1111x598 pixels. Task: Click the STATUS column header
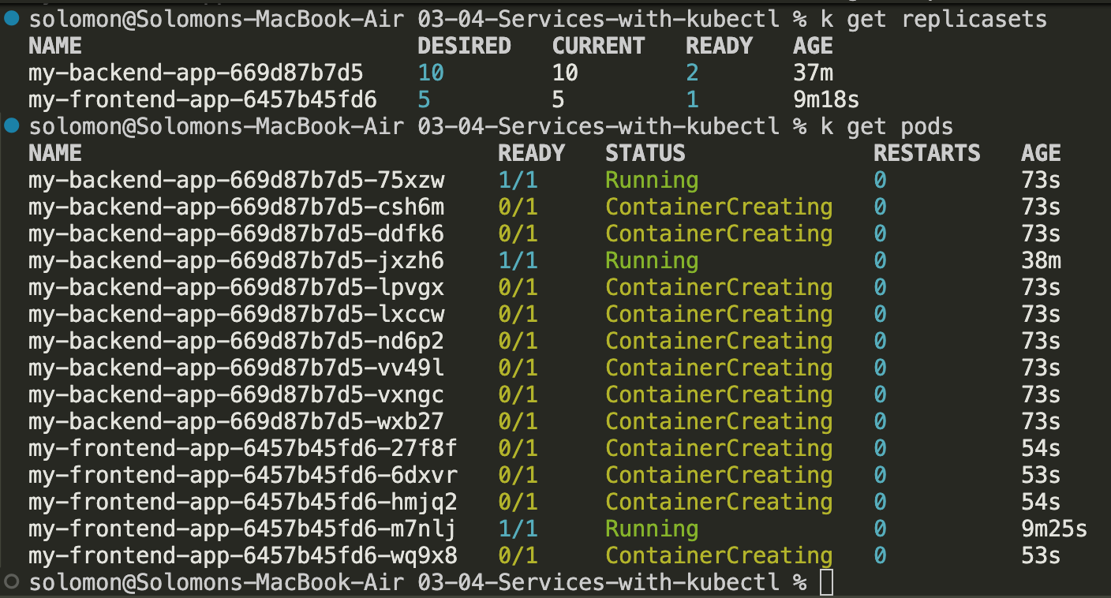point(645,153)
